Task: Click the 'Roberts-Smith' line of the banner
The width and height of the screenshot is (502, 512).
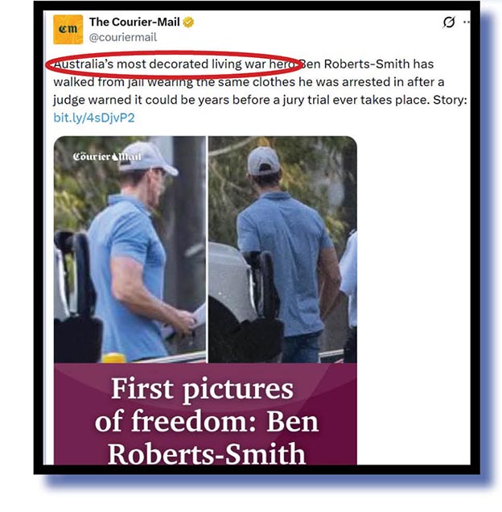Action: click(x=206, y=454)
